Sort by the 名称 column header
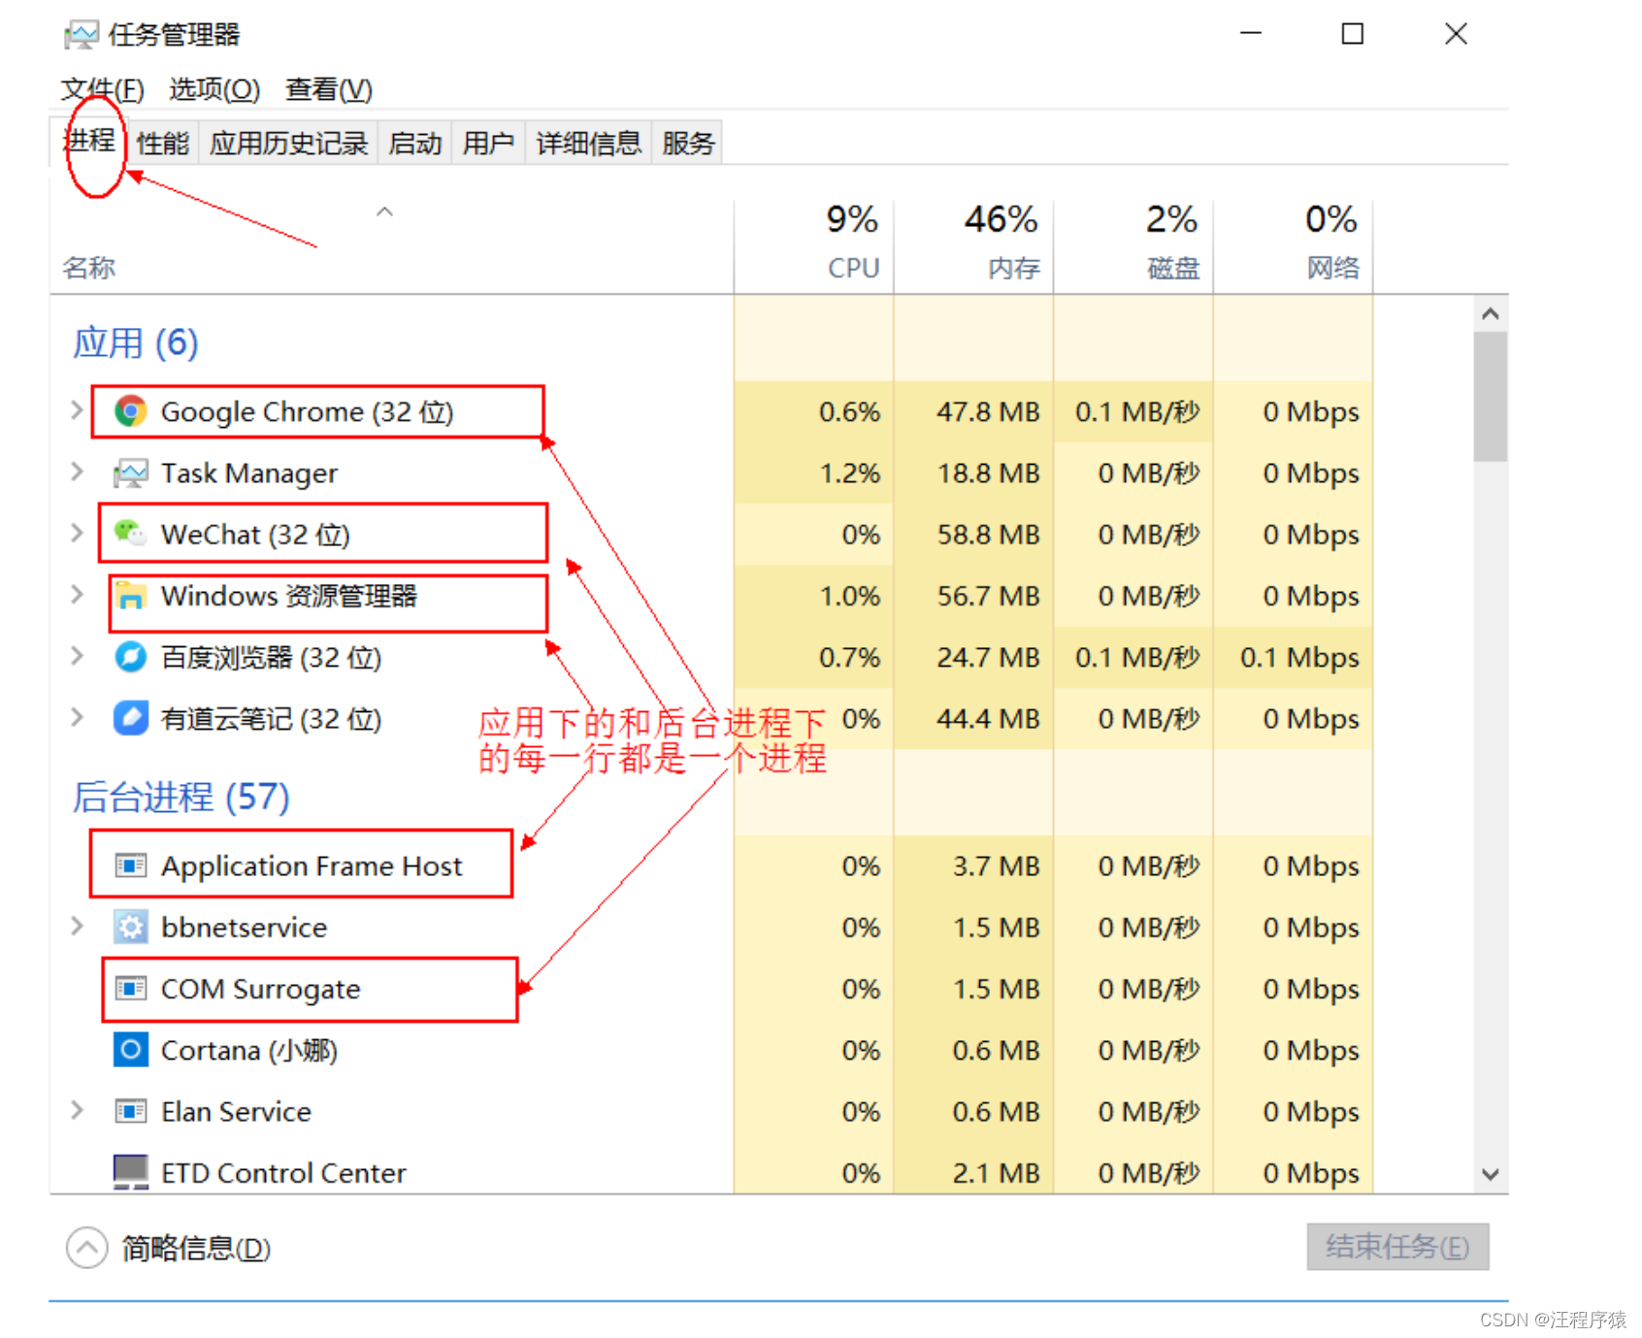This screenshot has height=1338, width=1642. (x=392, y=245)
